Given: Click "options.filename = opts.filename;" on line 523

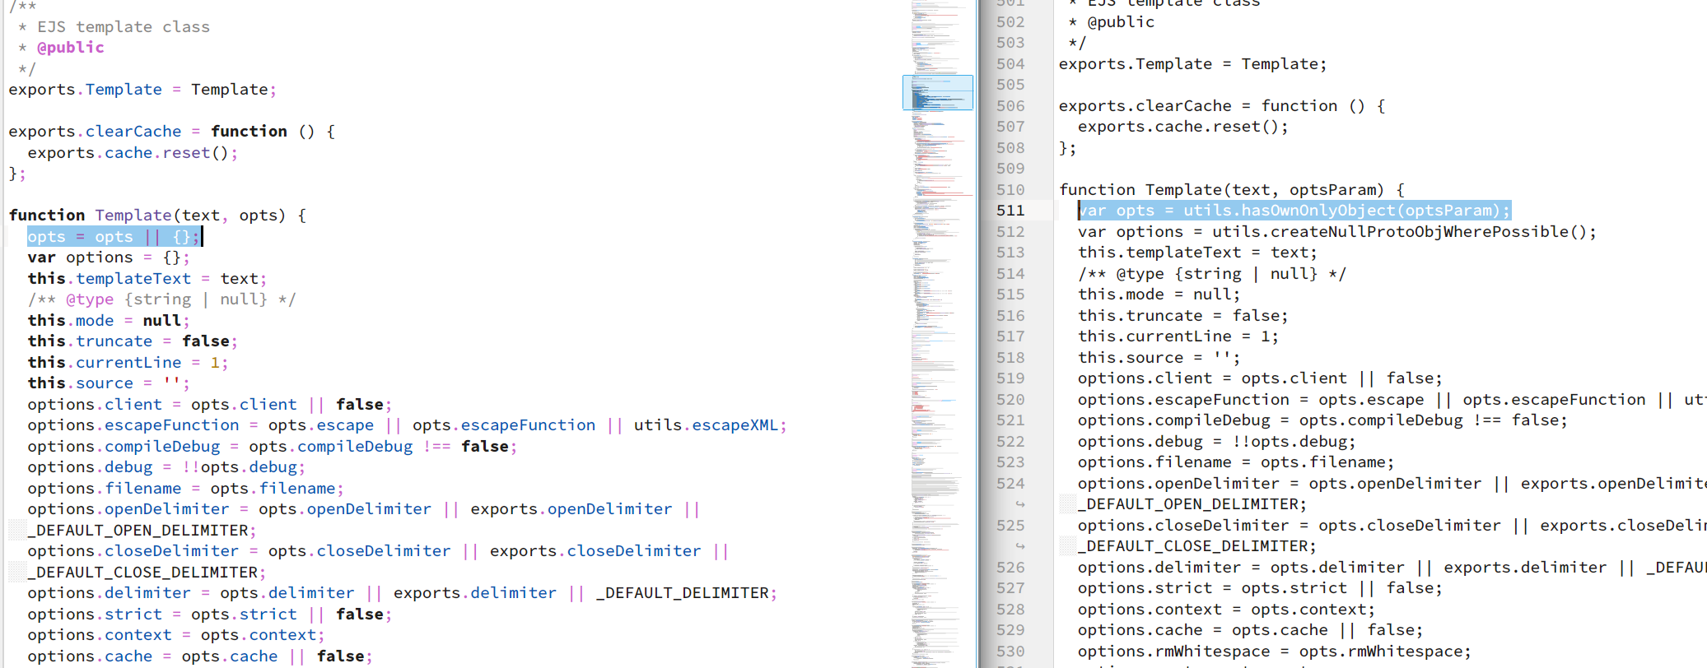Looking at the screenshot, I should point(1236,462).
